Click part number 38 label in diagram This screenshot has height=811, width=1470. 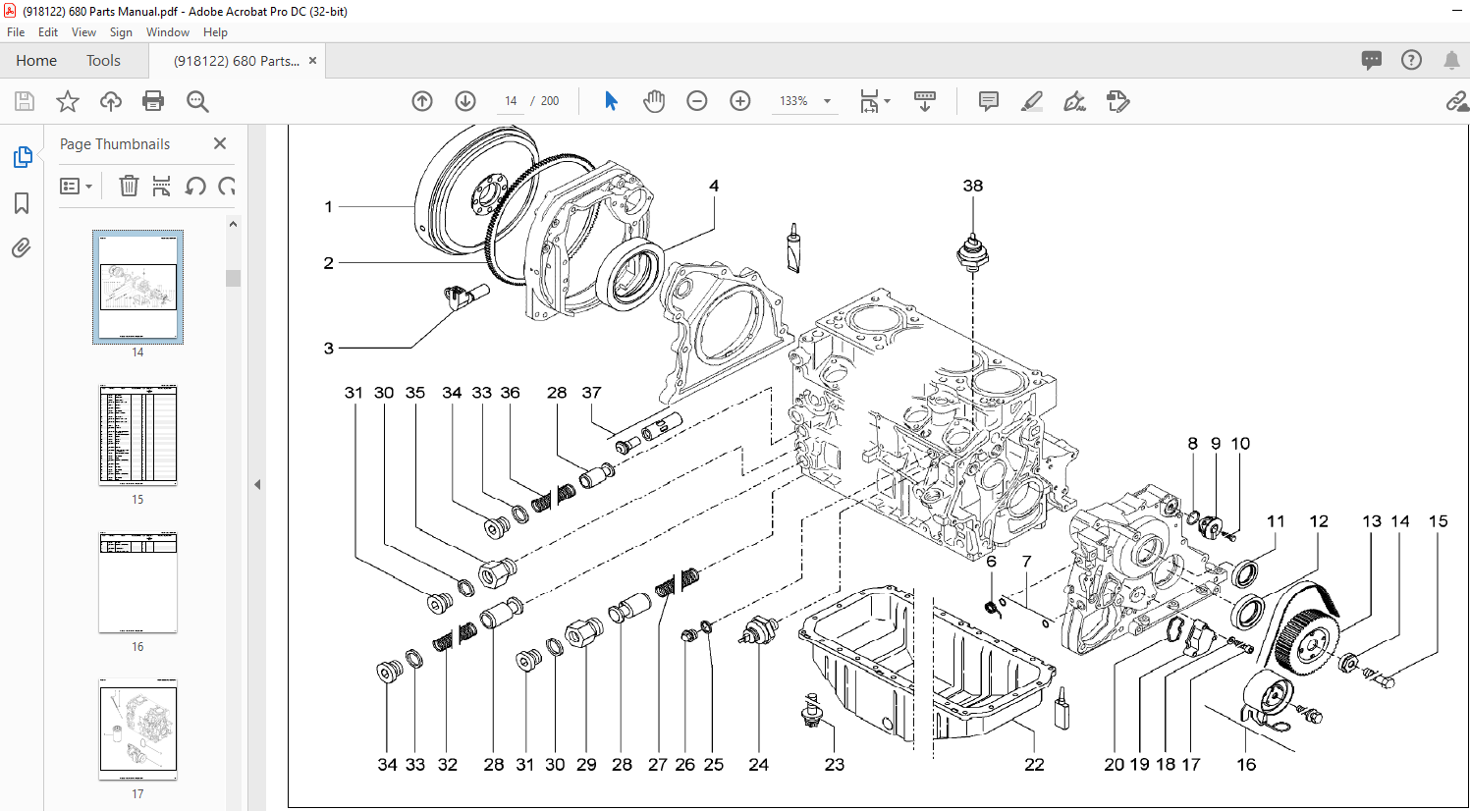[973, 186]
